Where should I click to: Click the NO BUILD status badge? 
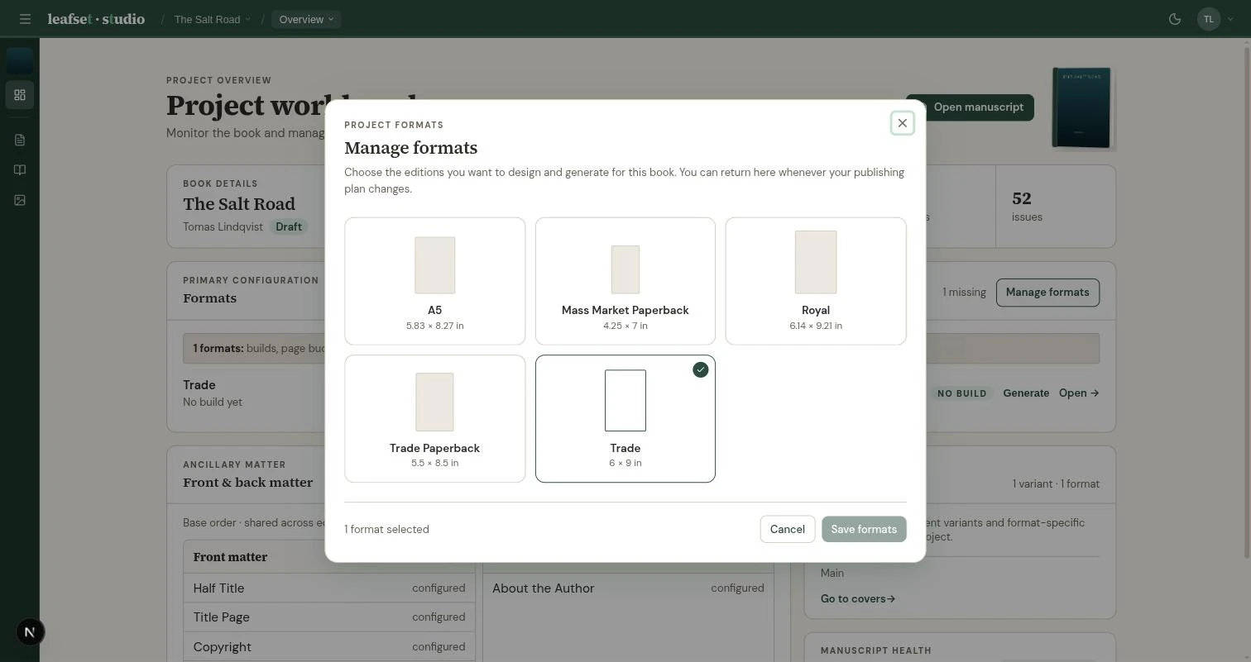[x=961, y=393]
